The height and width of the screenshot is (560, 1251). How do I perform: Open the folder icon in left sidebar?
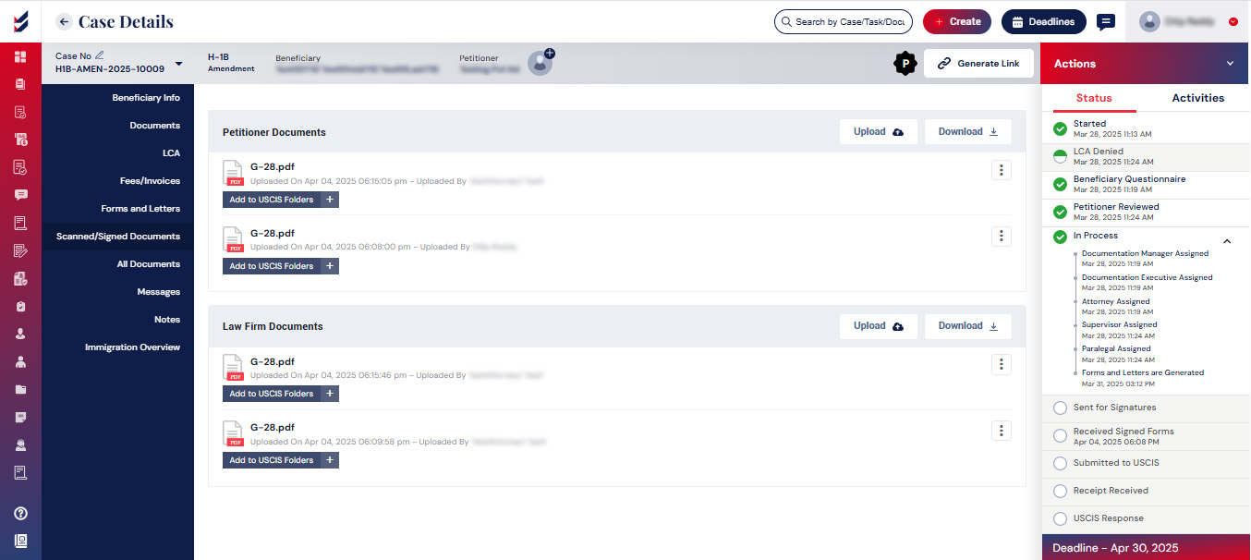click(x=20, y=389)
